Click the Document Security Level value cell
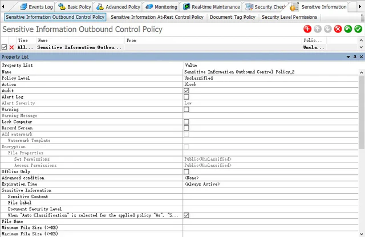This screenshot has width=365, height=237. 270,209
